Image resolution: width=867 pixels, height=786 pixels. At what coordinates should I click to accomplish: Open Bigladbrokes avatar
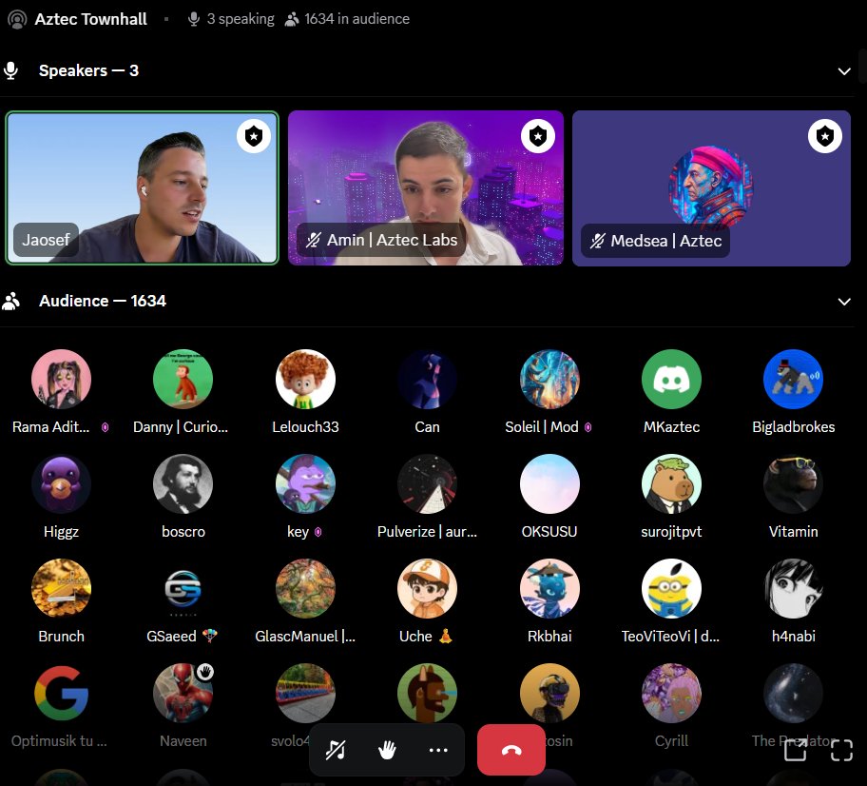[794, 379]
